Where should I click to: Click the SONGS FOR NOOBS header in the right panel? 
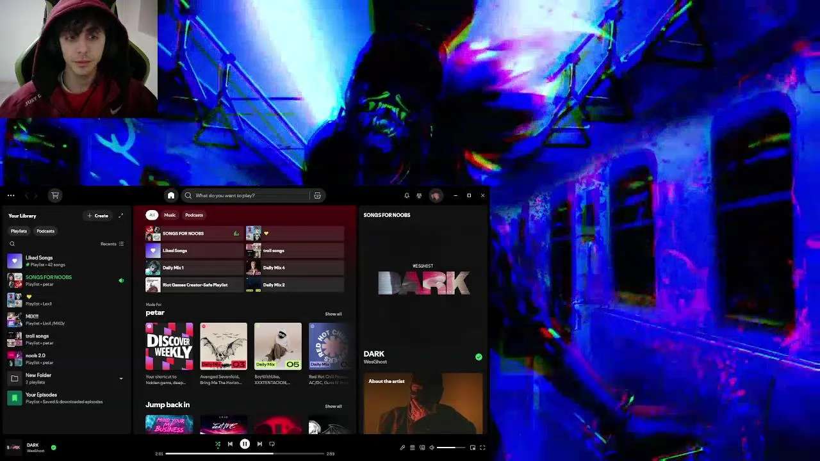click(x=387, y=215)
